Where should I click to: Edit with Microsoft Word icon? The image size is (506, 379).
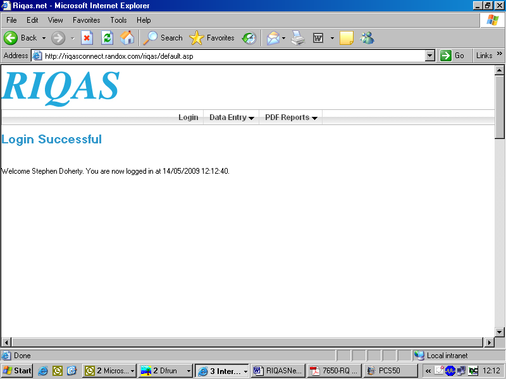pyautogui.click(x=318, y=38)
